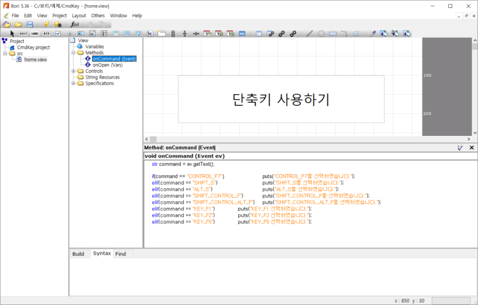The width and height of the screenshot is (478, 305).
Task: Start debugging with the lightning-and-bug icon
Action: coord(58,25)
